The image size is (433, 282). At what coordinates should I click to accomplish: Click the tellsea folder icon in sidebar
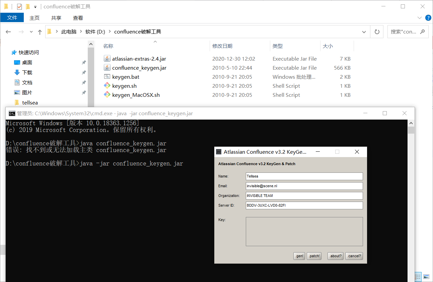coord(17,102)
